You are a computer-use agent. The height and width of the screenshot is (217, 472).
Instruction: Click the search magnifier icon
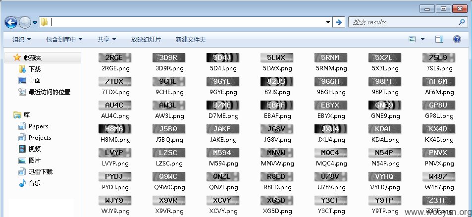[462, 22]
